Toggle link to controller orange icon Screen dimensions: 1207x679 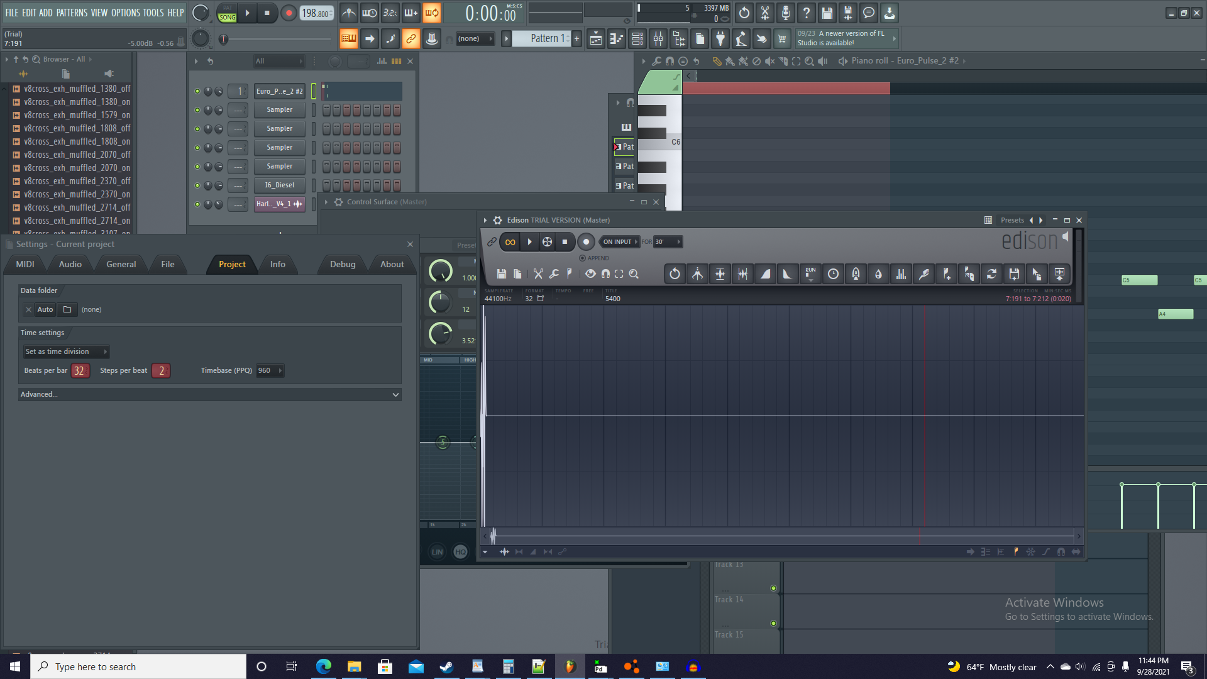tap(411, 39)
